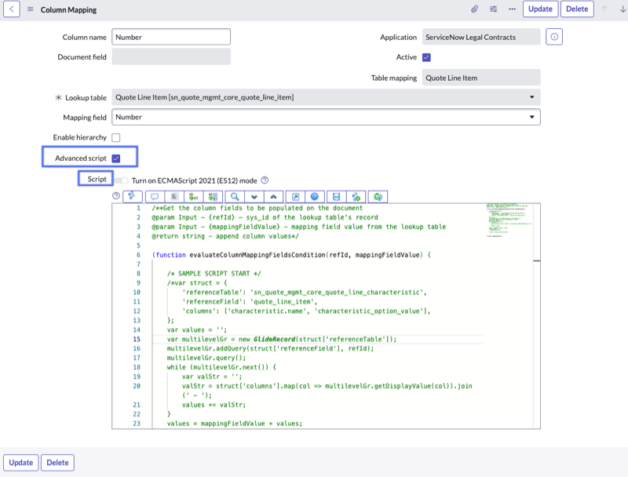Toggle full screen script editor icon
This screenshot has height=477, width=628.
(x=295, y=196)
